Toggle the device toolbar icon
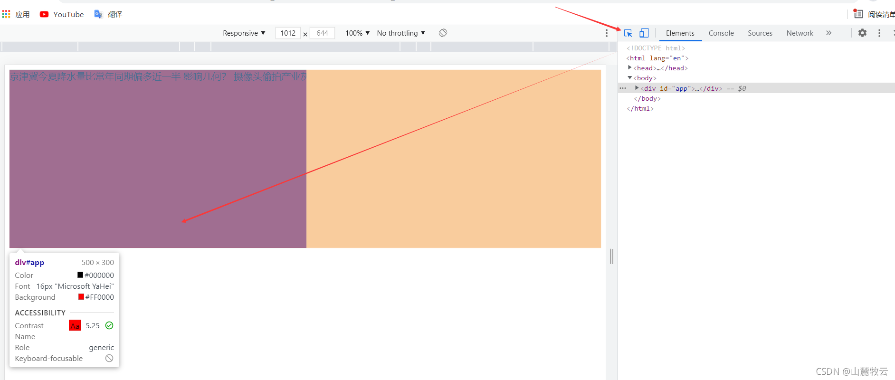 pos(644,33)
